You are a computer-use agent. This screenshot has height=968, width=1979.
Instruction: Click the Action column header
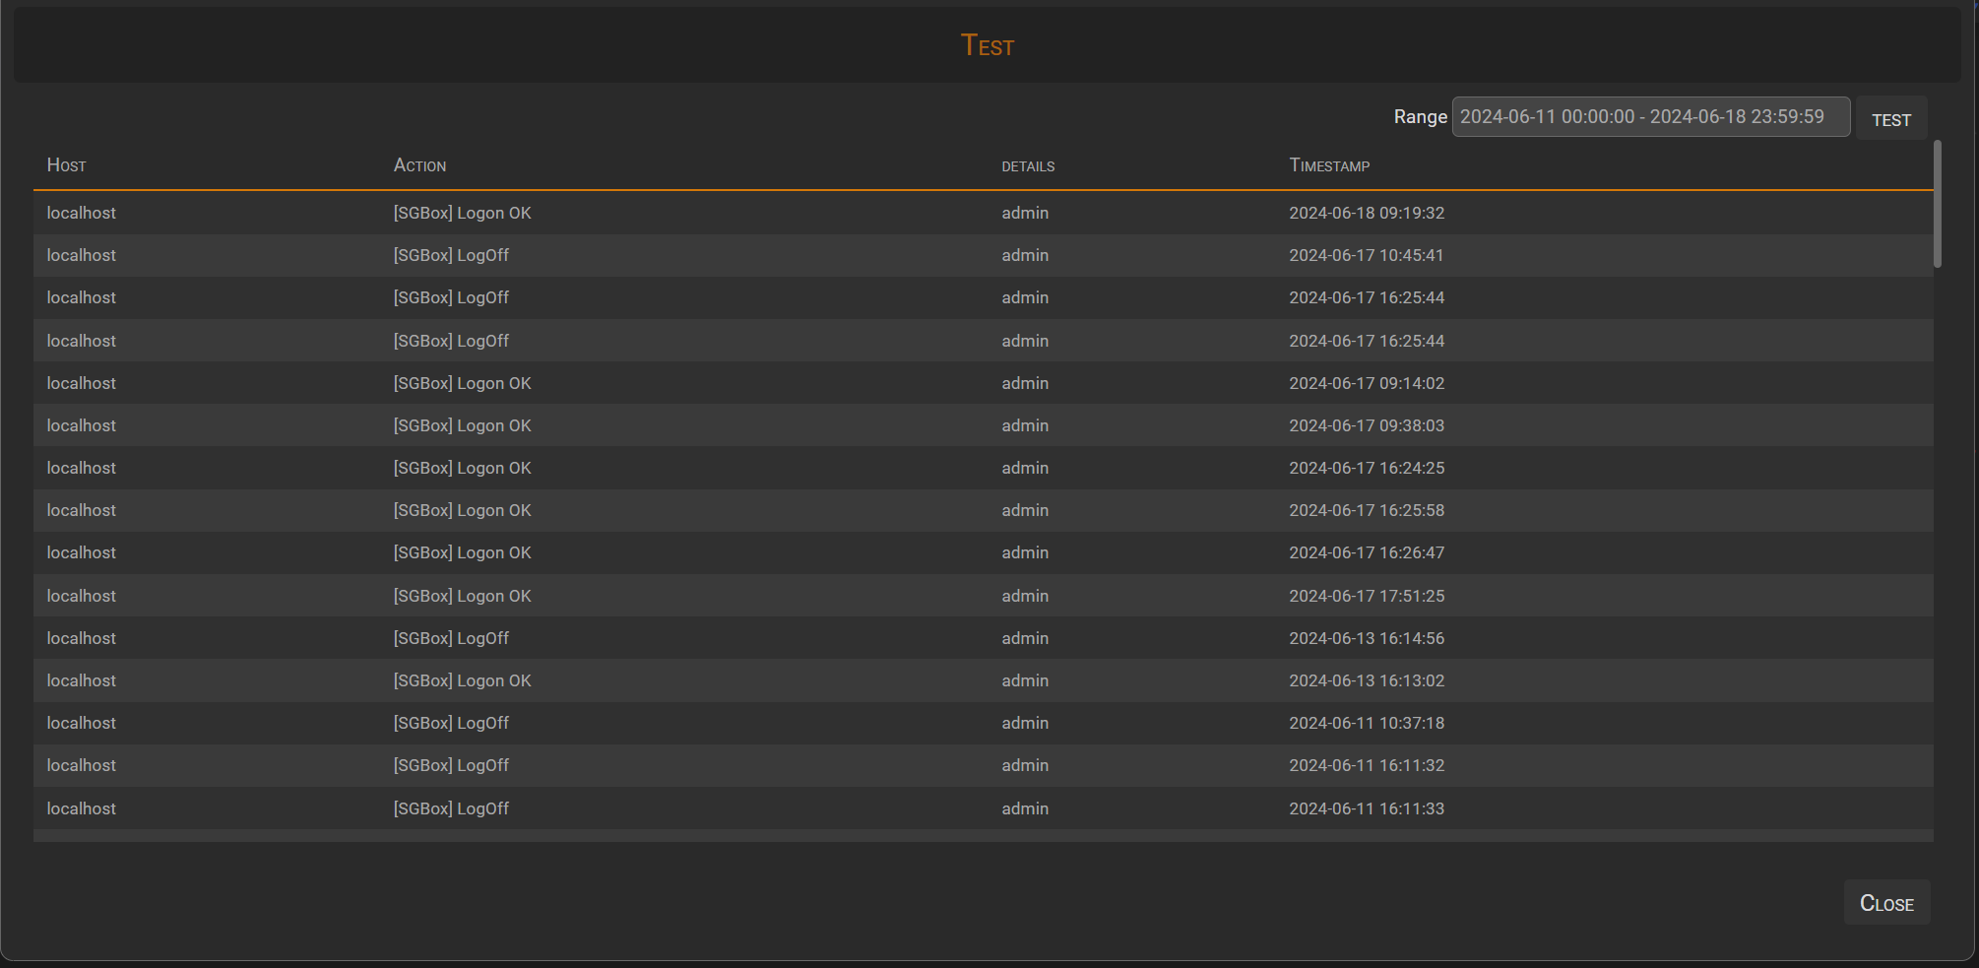tap(419, 165)
